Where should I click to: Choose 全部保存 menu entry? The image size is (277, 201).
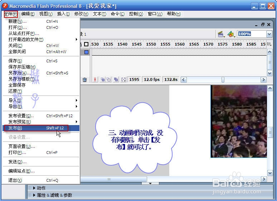(41, 85)
